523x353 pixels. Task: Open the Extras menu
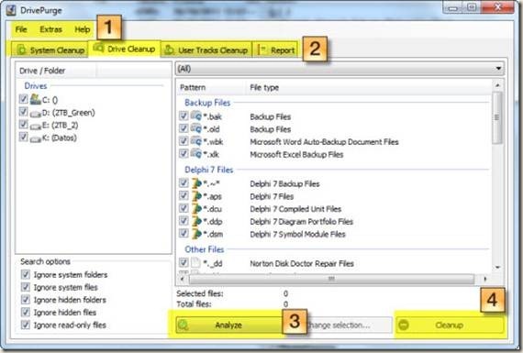tap(50, 29)
